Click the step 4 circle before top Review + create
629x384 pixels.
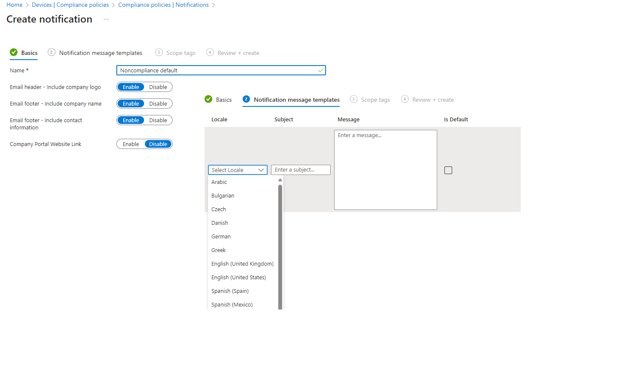tap(210, 52)
